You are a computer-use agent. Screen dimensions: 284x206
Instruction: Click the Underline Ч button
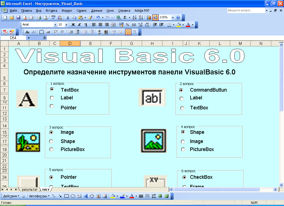pos(86,25)
